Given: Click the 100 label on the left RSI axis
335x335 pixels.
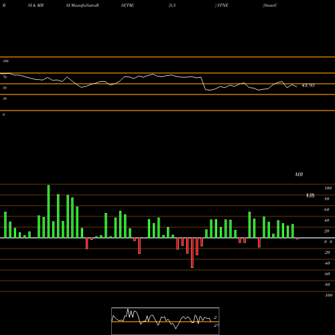Looking at the screenshot, I should click(5, 61).
